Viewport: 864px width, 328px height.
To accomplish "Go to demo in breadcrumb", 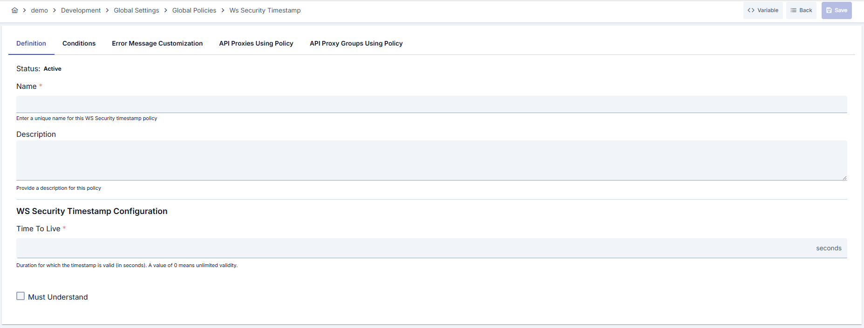I will pos(40,10).
